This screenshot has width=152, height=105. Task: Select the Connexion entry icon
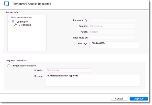point(13,22)
